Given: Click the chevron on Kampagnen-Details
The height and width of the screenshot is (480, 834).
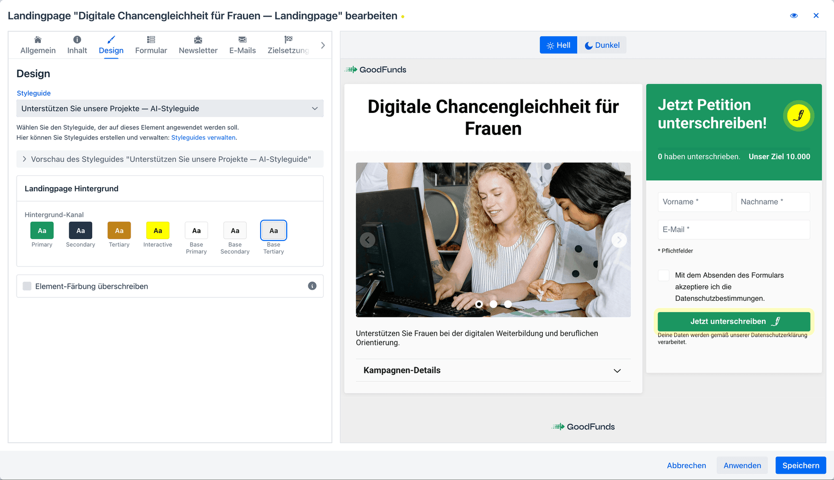Looking at the screenshot, I should pyautogui.click(x=617, y=371).
